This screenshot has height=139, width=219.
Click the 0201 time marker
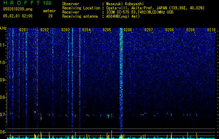[23, 30]
